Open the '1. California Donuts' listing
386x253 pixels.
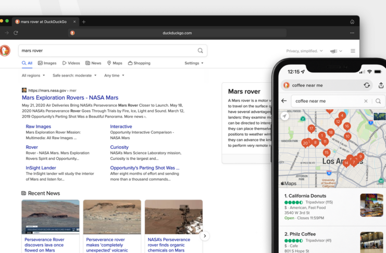[x=332, y=207]
